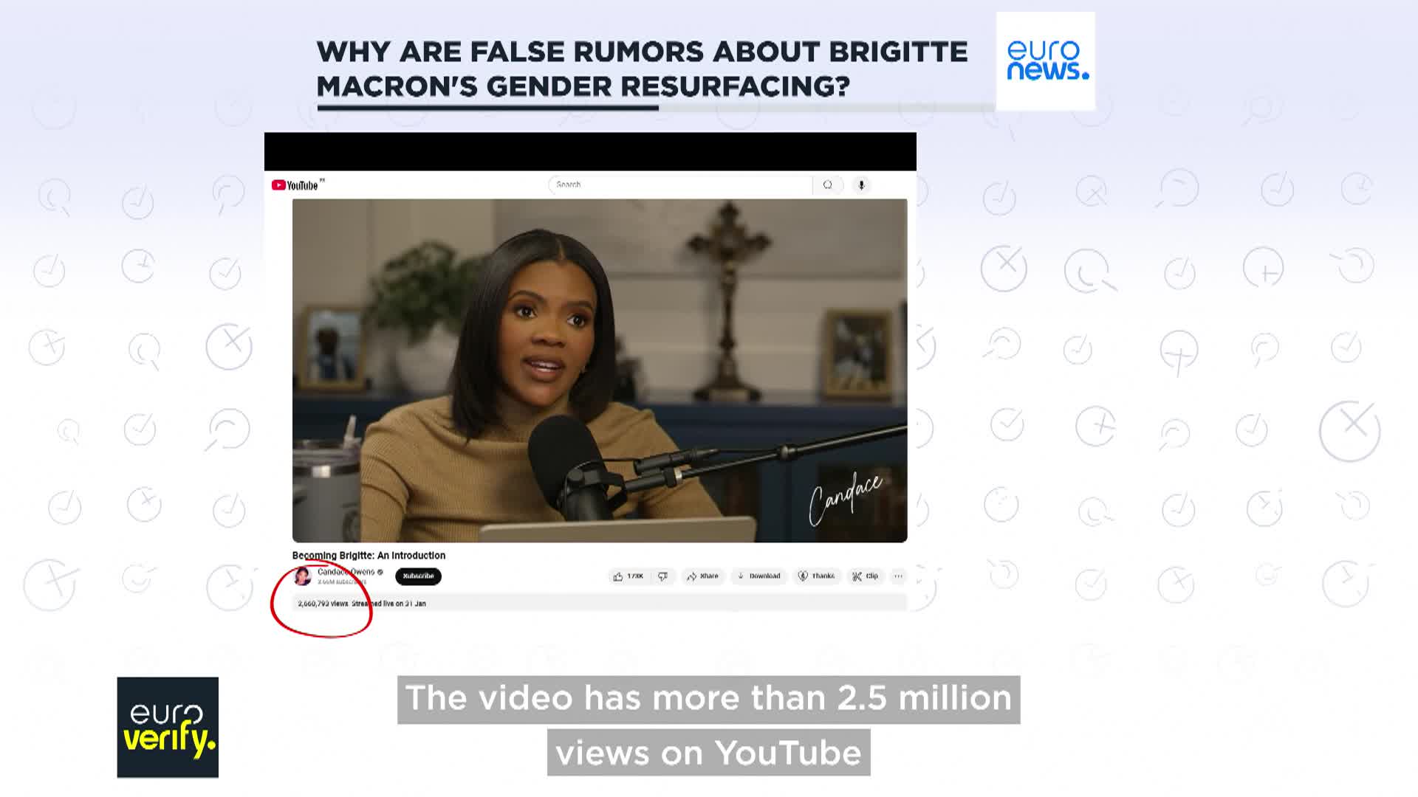
Task: Open Candace Owens channel avatar
Action: tap(302, 576)
